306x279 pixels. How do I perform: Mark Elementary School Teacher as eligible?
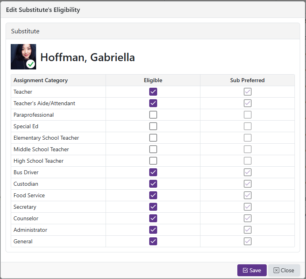pyautogui.click(x=153, y=138)
